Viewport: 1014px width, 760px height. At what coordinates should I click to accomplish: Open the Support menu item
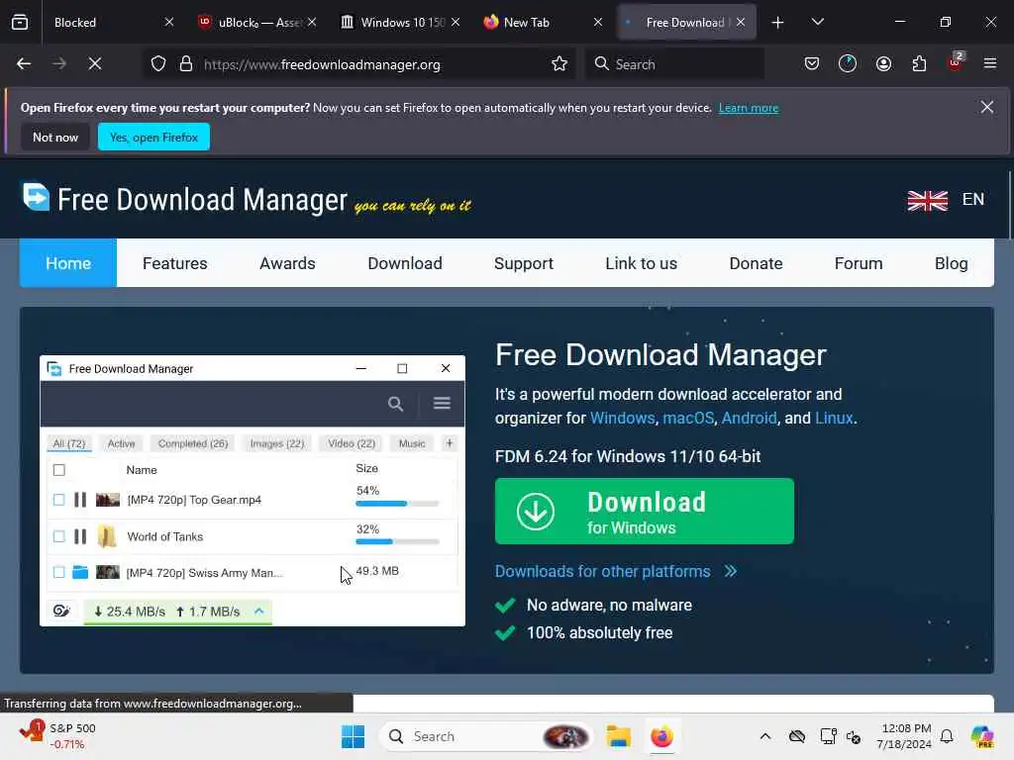tap(524, 263)
